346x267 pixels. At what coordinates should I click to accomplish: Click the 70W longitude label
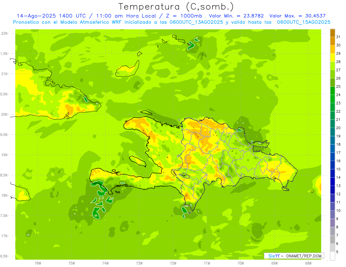241,263
